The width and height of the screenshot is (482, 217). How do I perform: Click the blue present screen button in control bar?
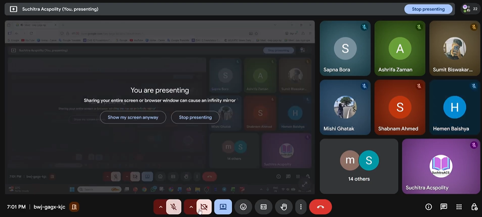tap(223, 207)
